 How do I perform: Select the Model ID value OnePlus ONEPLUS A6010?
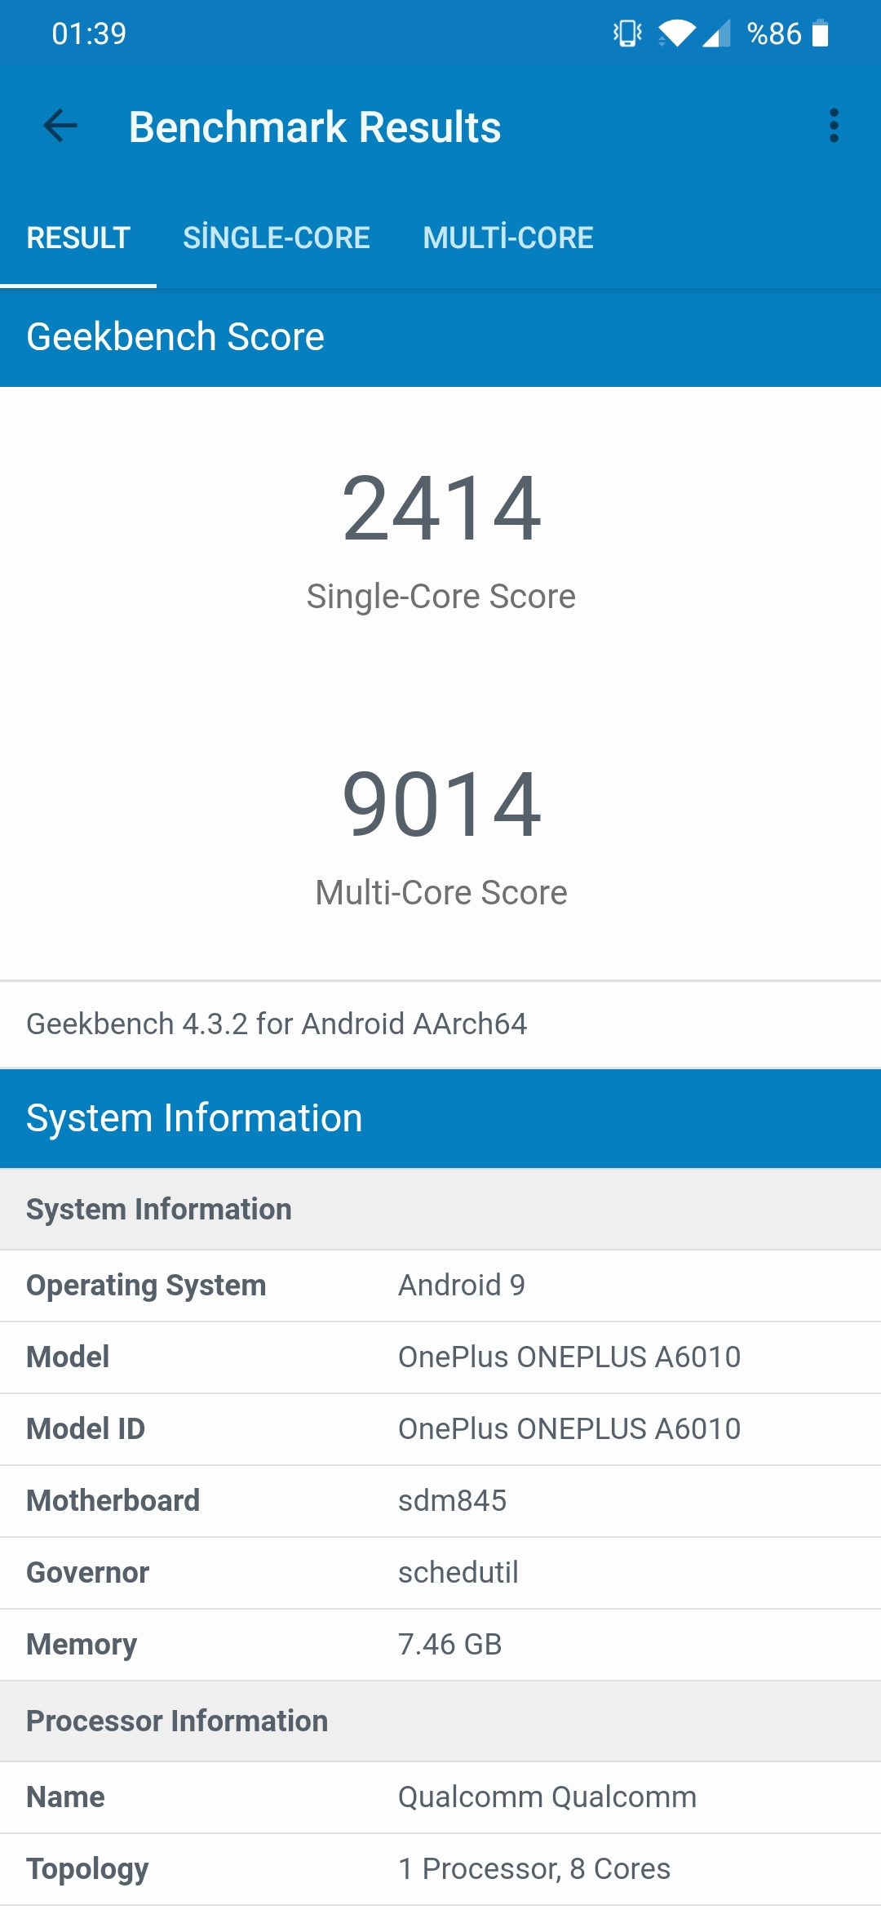coord(569,1428)
